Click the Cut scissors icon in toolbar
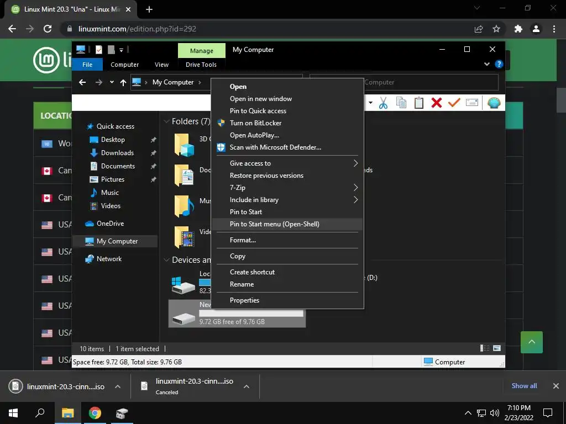566x424 pixels. point(383,103)
